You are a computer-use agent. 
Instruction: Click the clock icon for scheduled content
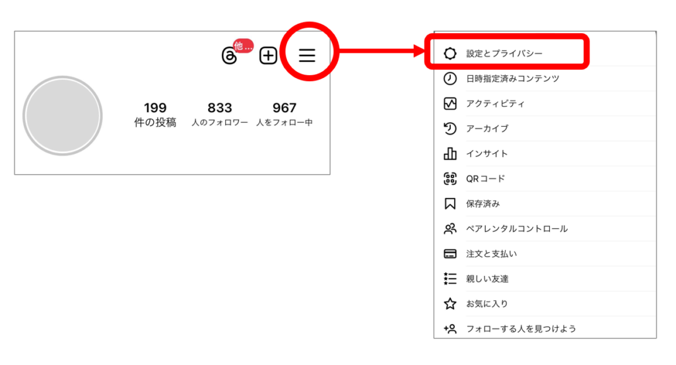pos(450,79)
